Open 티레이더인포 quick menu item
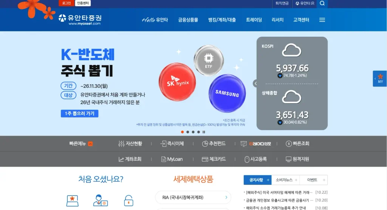Image resolution: width=387 pixels, height=210 pixels. 256,144
